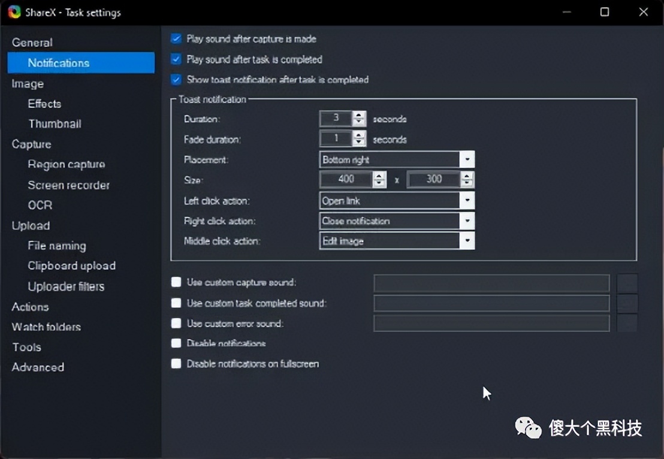Uncheck Play sound after capture is made
Viewport: 664px width, 459px height.
coord(176,39)
